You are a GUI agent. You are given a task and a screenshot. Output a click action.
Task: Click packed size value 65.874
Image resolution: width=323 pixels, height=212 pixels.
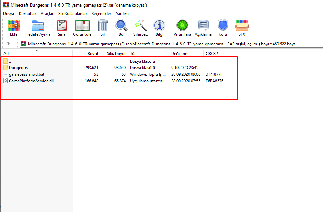[120, 81]
